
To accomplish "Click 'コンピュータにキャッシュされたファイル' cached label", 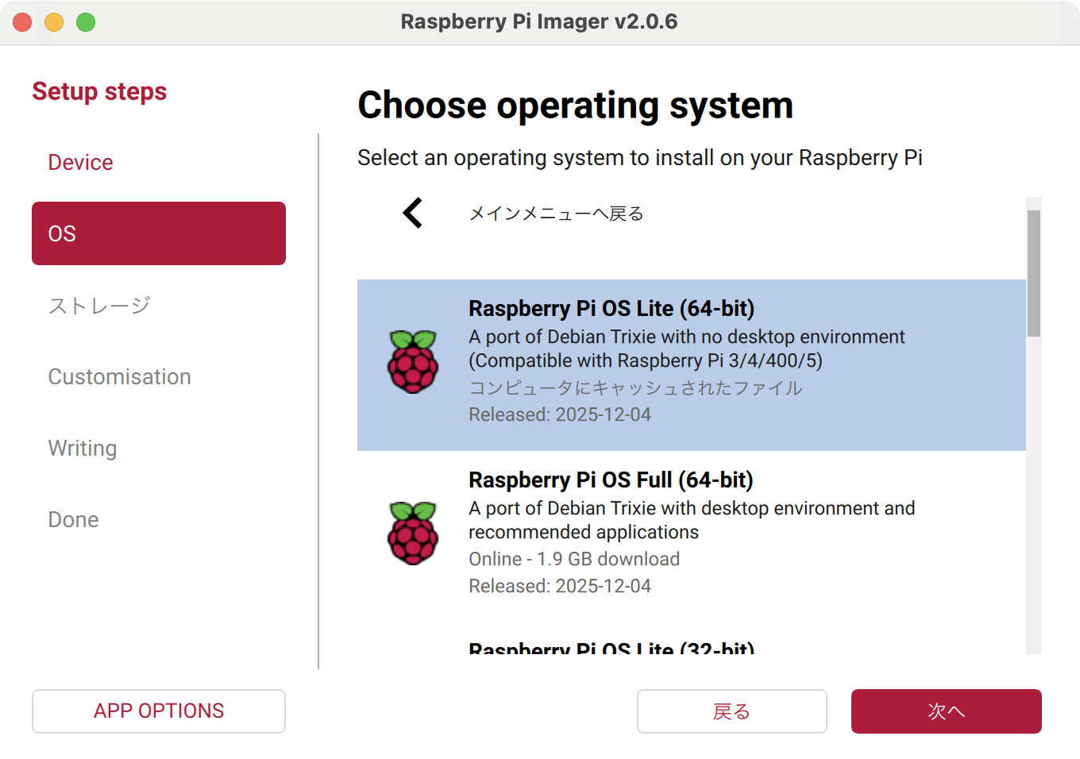I will click(x=635, y=387).
